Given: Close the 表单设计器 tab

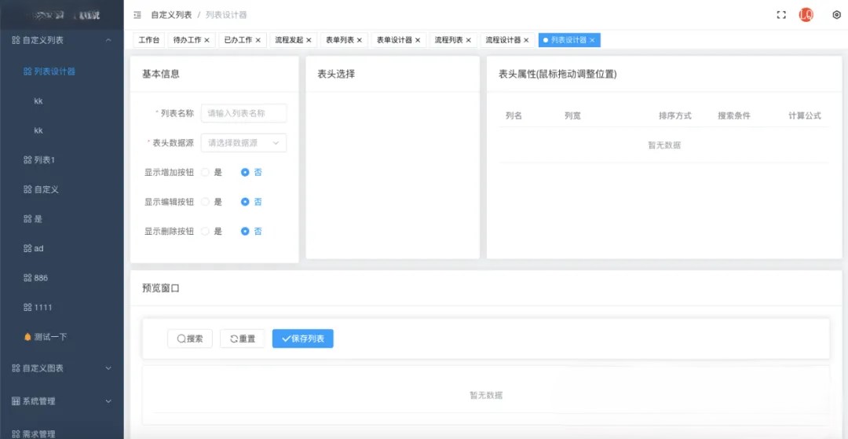Looking at the screenshot, I should [418, 40].
